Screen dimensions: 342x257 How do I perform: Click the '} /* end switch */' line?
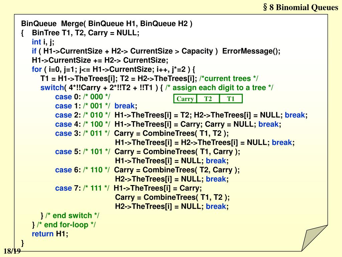[70, 216]
